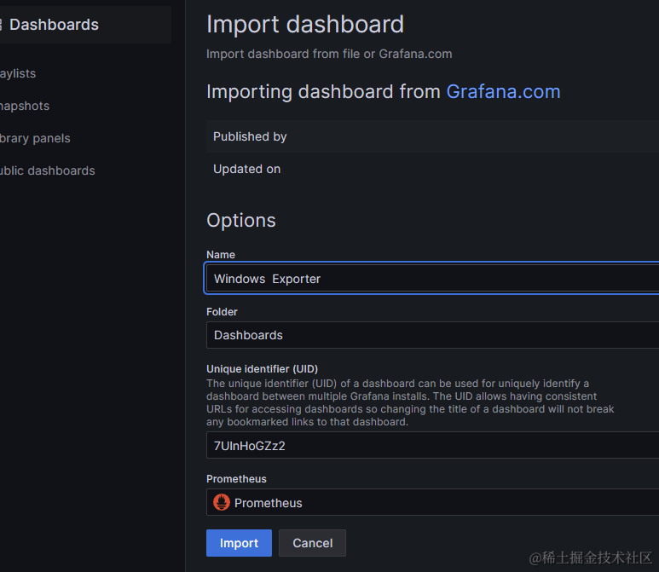Open Public dashboards sidebar entry

point(47,170)
